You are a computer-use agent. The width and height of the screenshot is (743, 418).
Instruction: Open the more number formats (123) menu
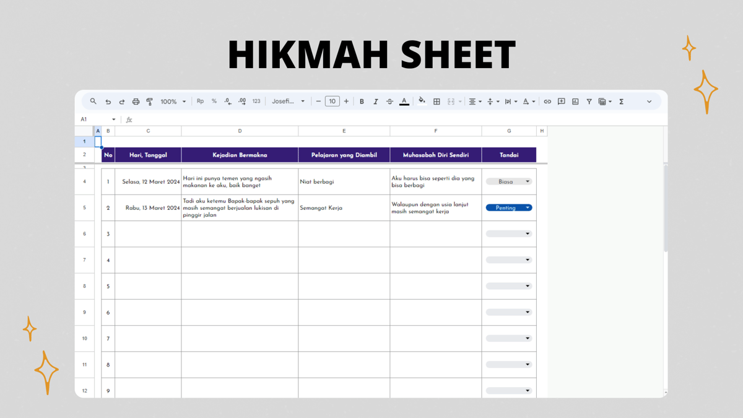click(256, 102)
